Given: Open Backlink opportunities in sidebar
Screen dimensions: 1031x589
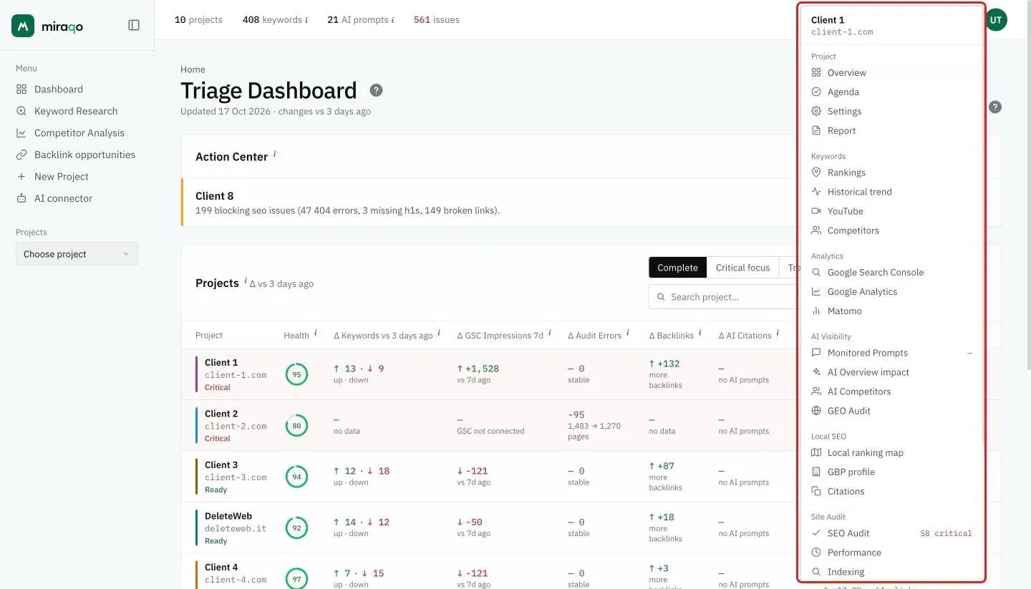Looking at the screenshot, I should (77, 155).
